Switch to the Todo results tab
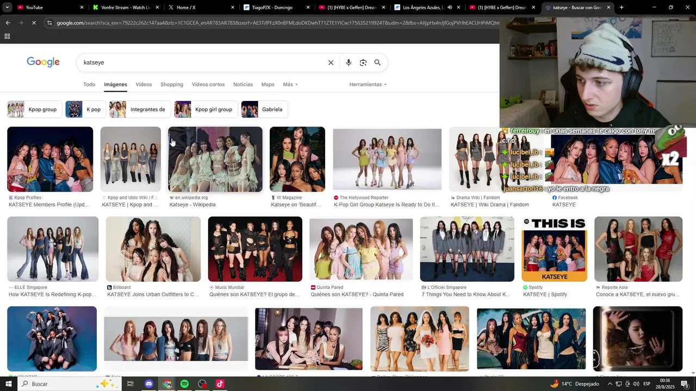Viewport: 696px width, 391px height. (x=89, y=84)
